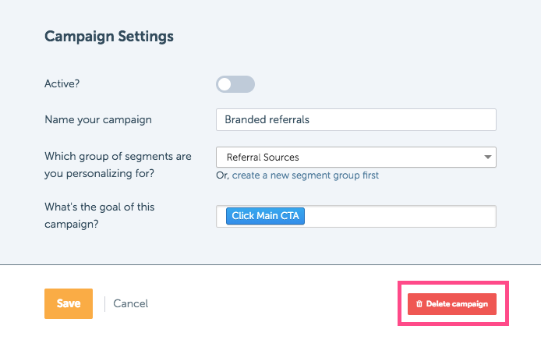Place cursor after the word 'referrals'

point(310,120)
